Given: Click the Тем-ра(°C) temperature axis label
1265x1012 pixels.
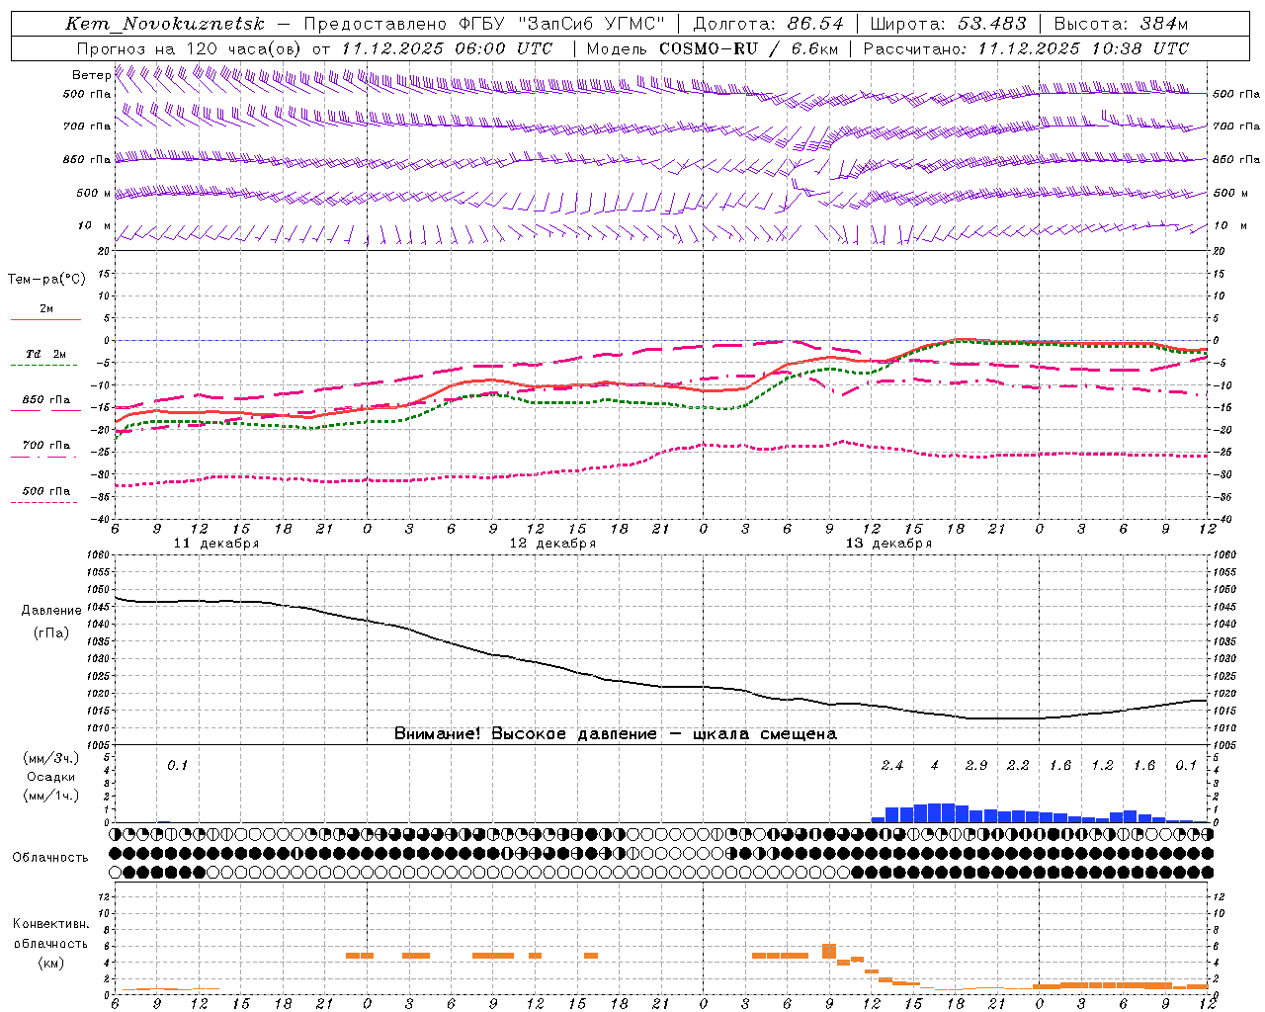Looking at the screenshot, I should click(46, 280).
